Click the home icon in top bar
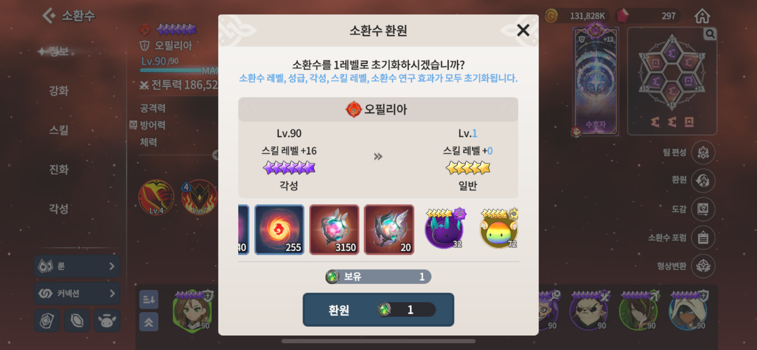Screen dimensions: 757x350 [x=702, y=16]
